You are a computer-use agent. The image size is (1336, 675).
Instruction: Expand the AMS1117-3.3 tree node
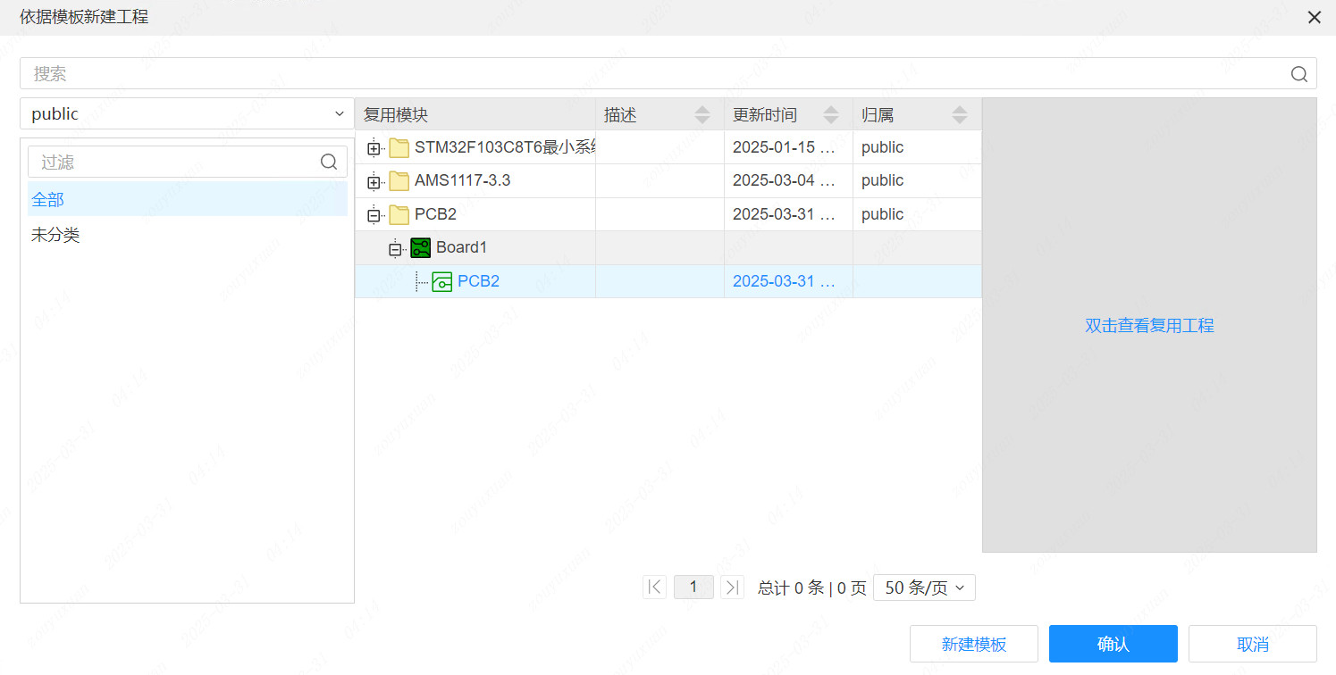[374, 182]
